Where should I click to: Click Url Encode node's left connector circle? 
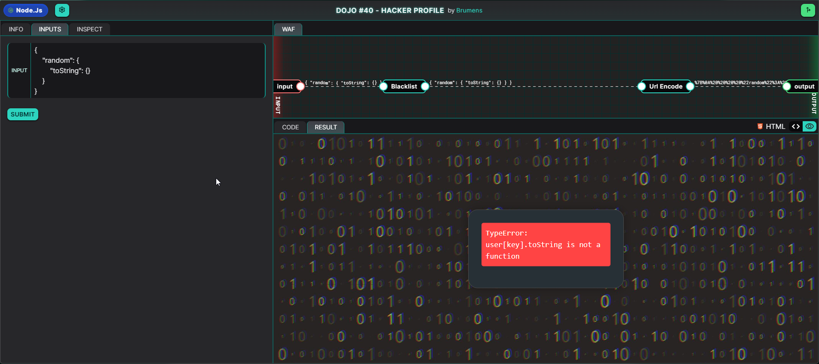tap(641, 86)
